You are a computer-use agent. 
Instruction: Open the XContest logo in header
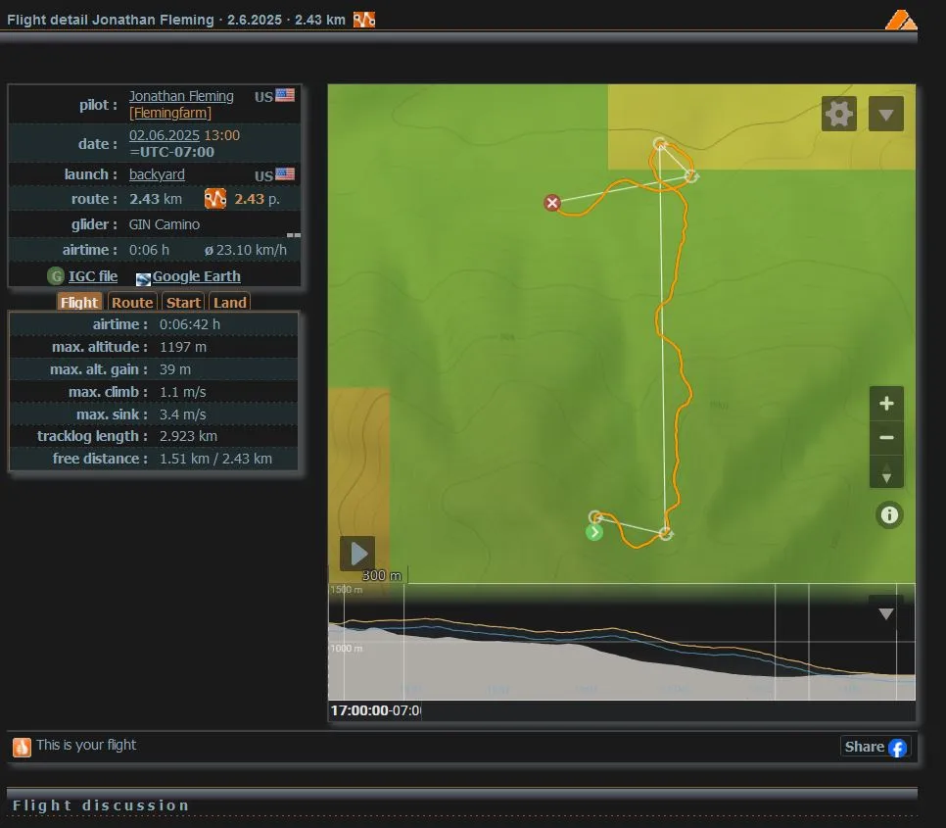901,20
